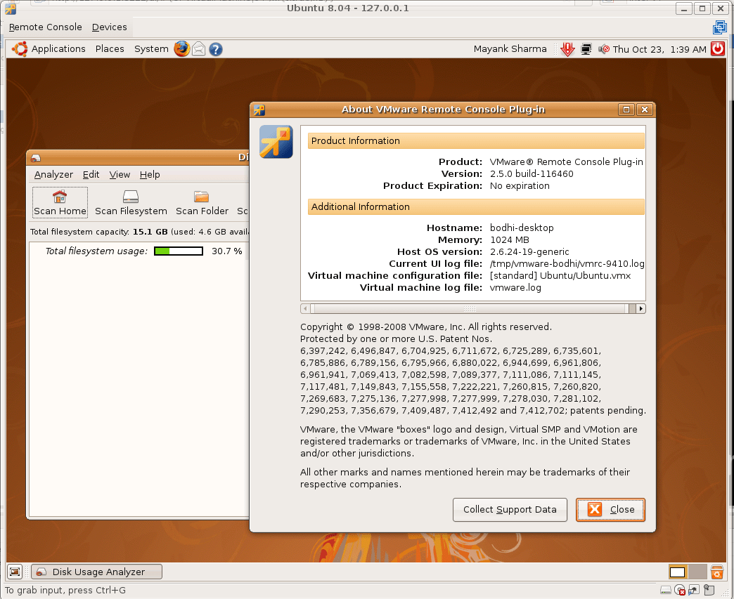Open the Analyzer menu
Image resolution: width=734 pixels, height=599 pixels.
[53, 174]
